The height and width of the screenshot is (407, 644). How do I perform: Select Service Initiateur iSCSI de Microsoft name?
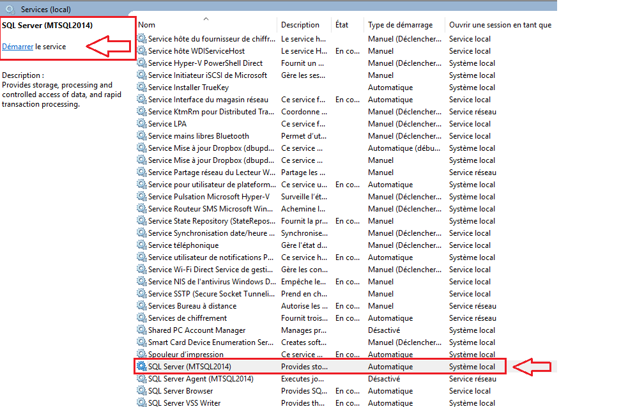(x=208, y=75)
